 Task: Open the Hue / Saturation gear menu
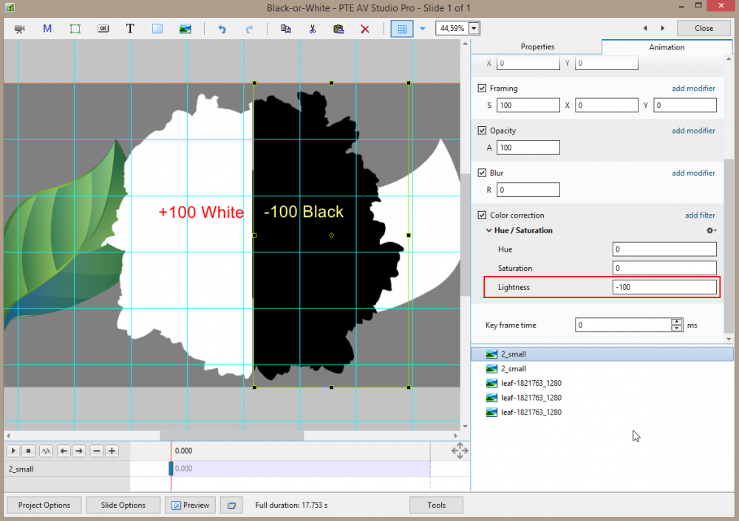point(711,231)
